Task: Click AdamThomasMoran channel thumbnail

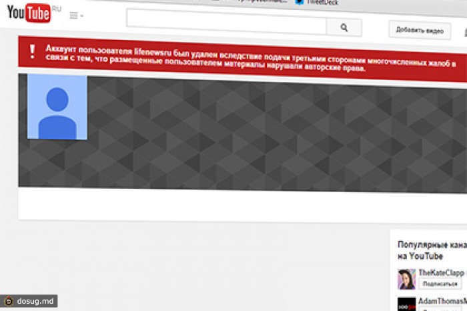Action: coord(406,304)
